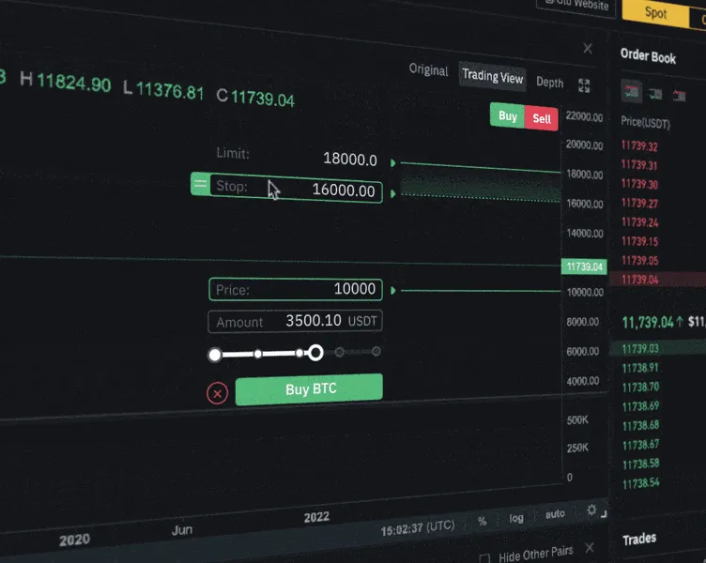Click arrow marker next to Price field
Screen dimensions: 706x563
pos(393,291)
